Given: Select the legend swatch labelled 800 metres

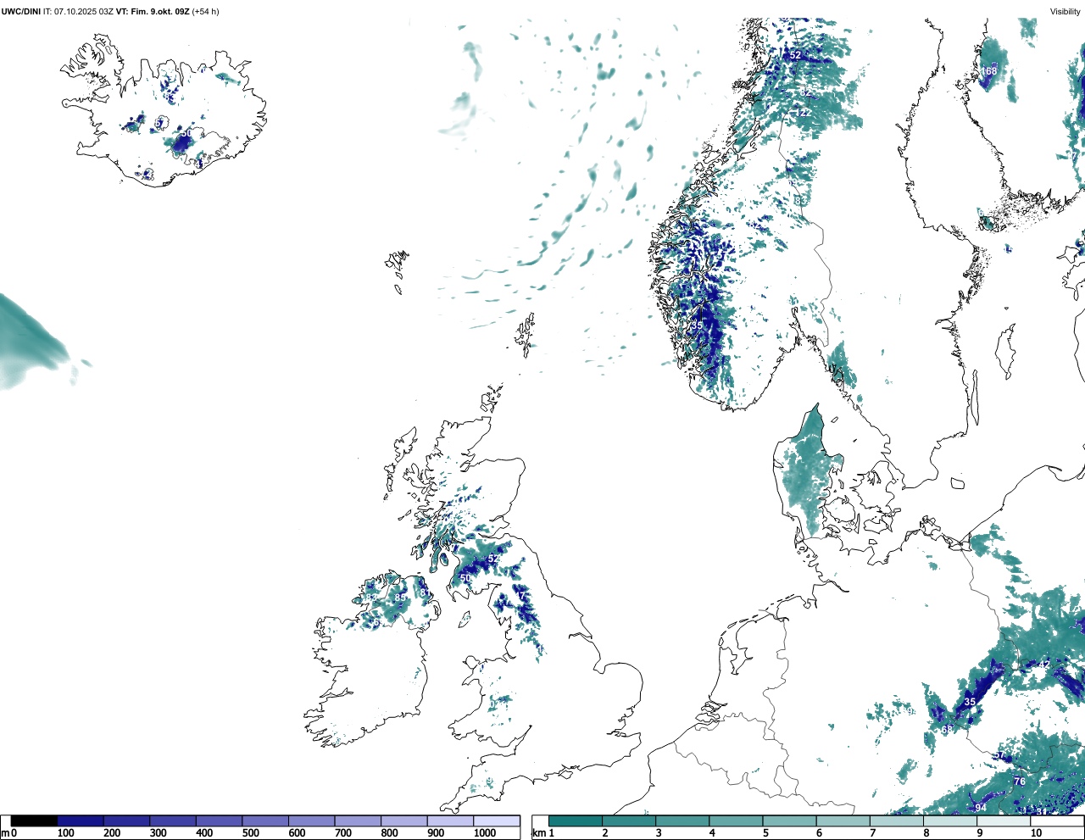Looking at the screenshot, I should click(x=404, y=821).
